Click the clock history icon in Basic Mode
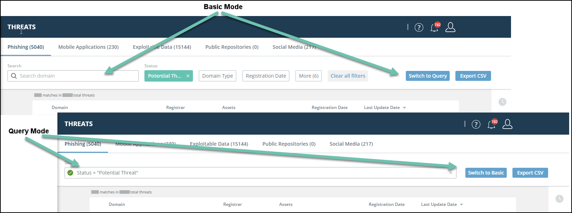The image size is (572, 213). 502,102
